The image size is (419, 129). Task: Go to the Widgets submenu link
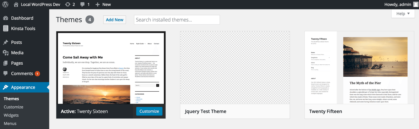pos(11,115)
